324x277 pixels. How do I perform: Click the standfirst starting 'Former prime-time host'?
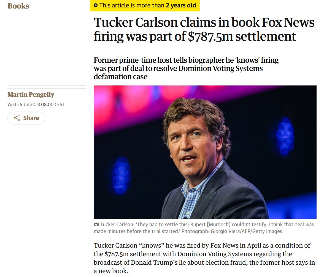coord(186,68)
